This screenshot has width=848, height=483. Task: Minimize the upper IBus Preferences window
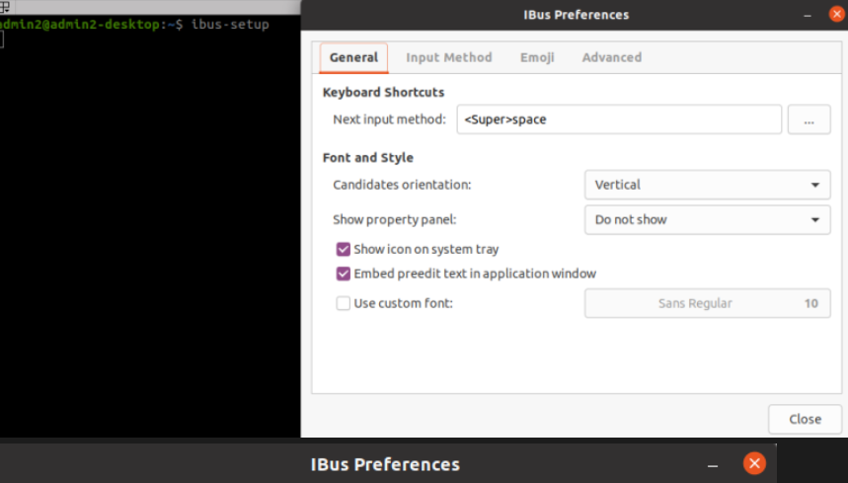click(808, 15)
